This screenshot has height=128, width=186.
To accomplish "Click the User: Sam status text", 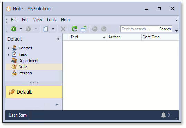I will click(18, 115).
